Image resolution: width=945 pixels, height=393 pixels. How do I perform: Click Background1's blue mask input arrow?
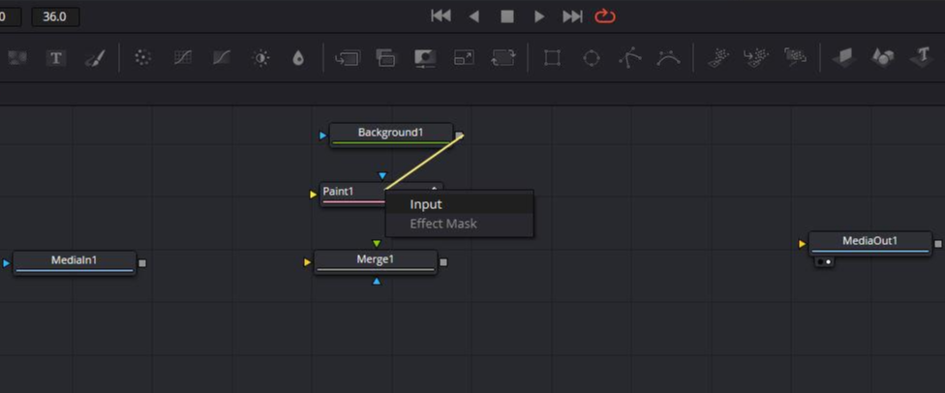(323, 136)
